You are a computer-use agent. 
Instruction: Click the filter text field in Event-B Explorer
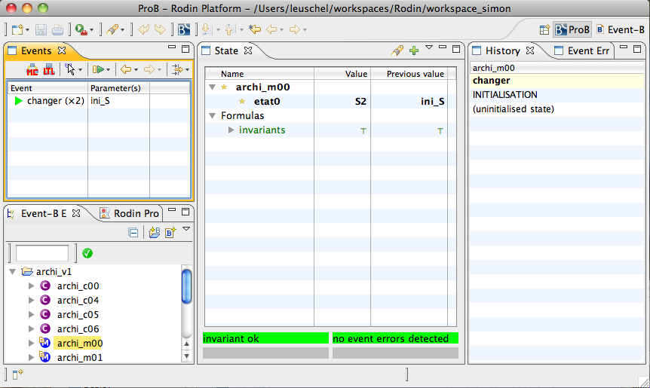[x=42, y=253]
